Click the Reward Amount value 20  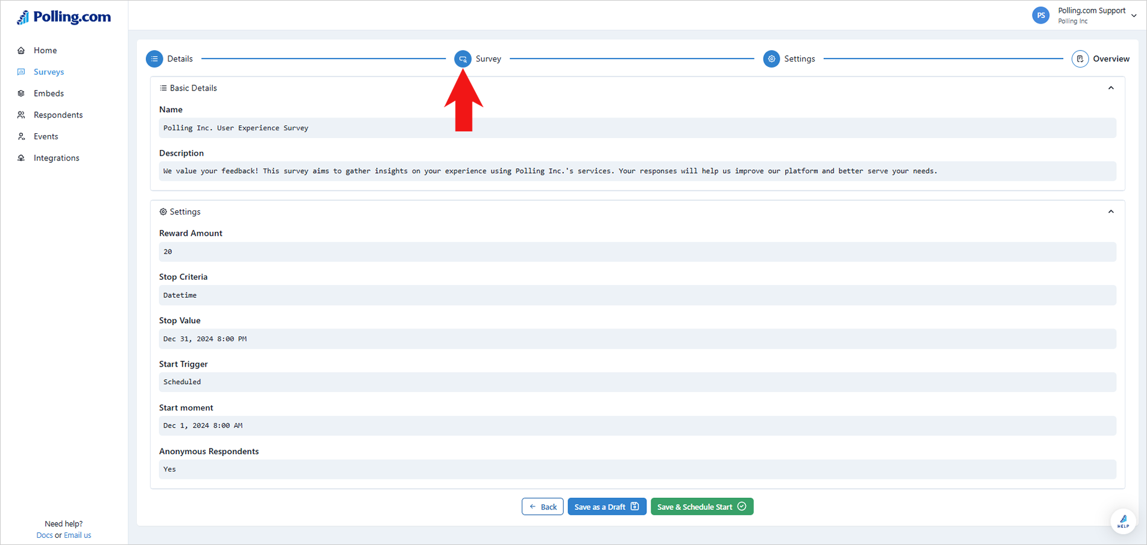(637, 251)
